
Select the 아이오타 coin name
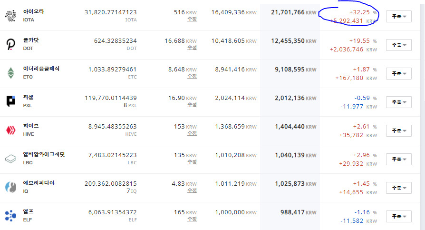pyautogui.click(x=34, y=12)
